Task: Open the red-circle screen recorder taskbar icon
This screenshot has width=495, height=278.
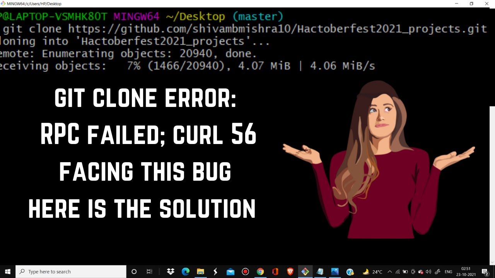Action: (x=245, y=271)
